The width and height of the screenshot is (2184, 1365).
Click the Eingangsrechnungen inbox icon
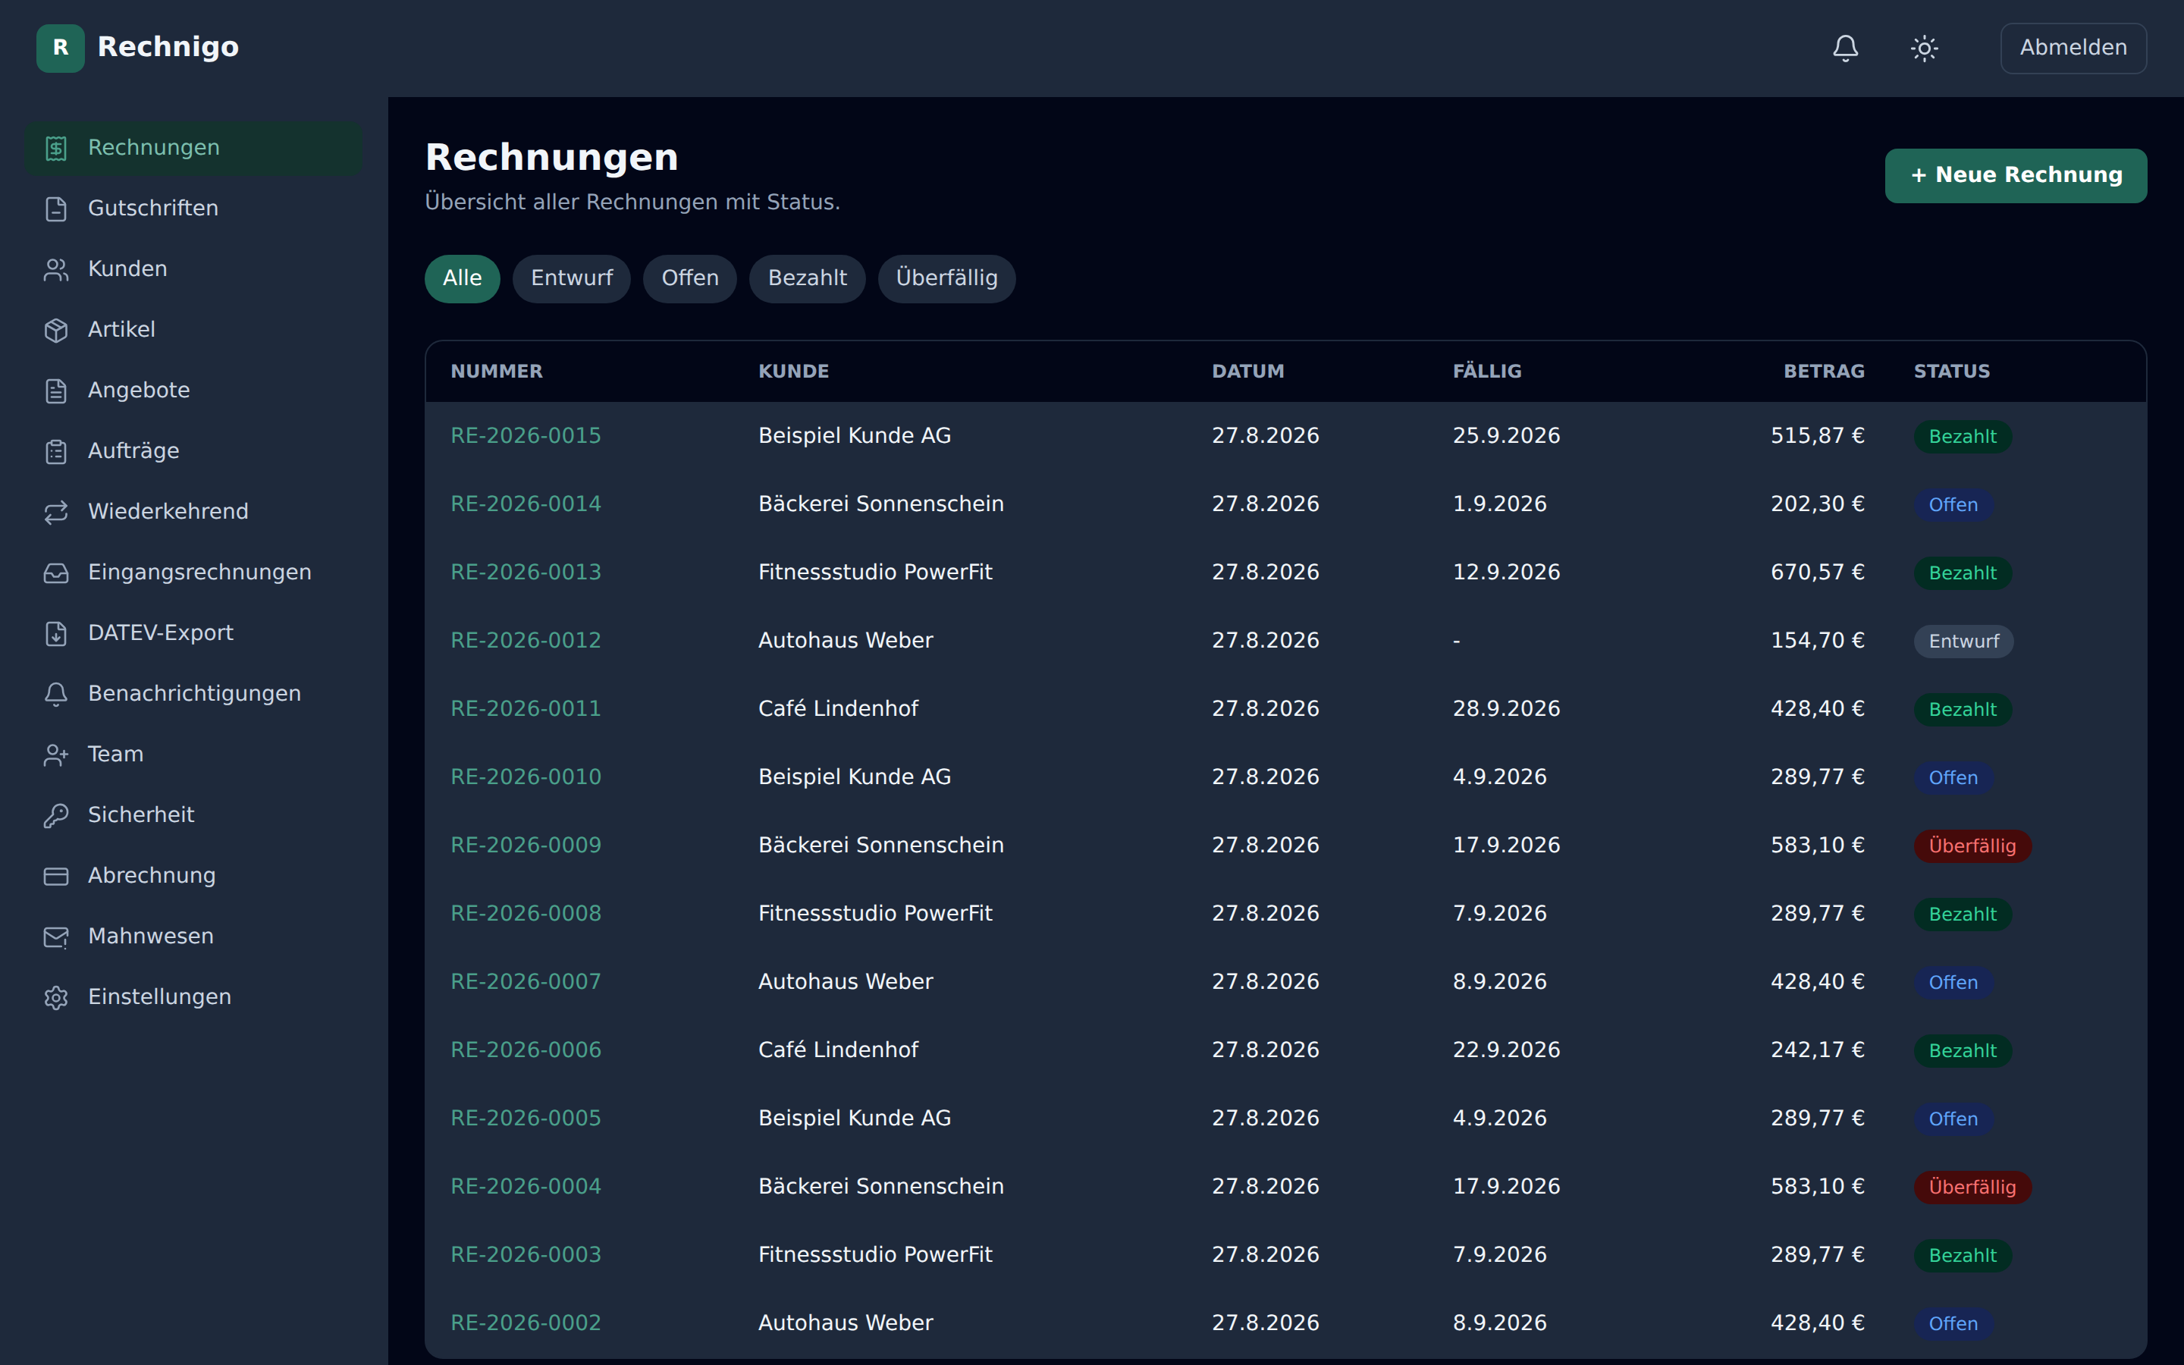click(x=56, y=573)
